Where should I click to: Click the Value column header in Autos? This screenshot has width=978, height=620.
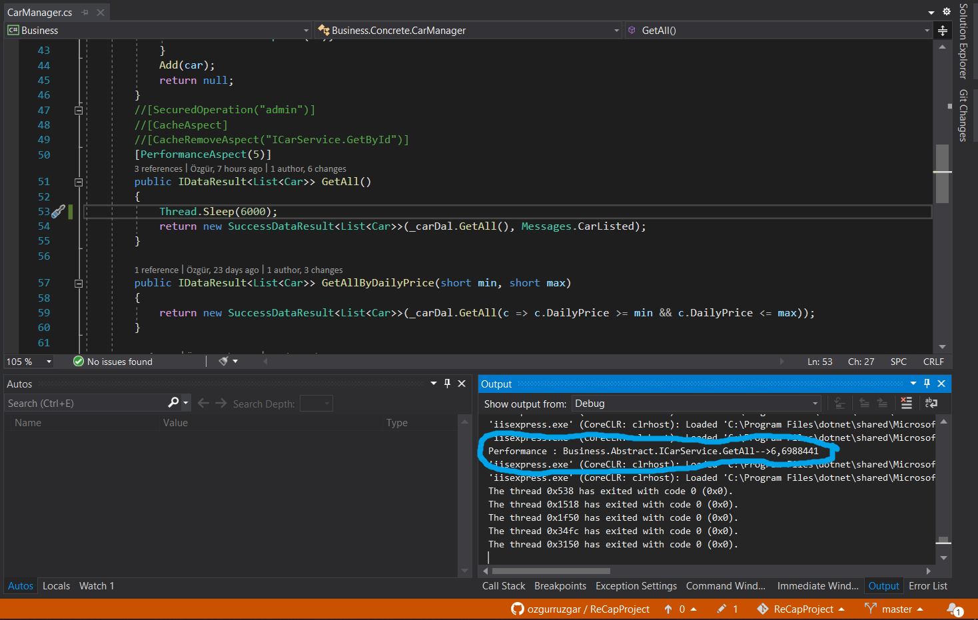(175, 423)
